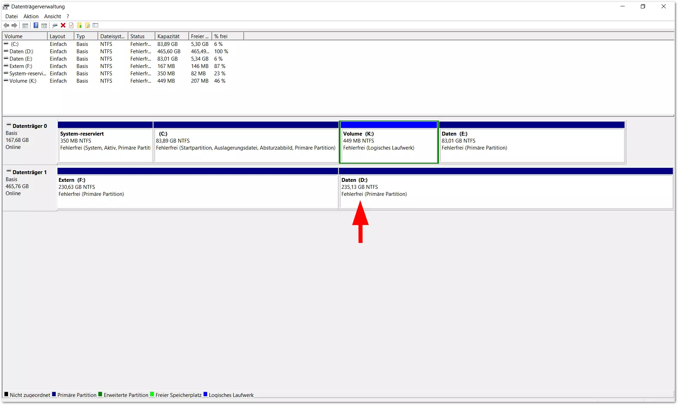
Task: Select the Volume (K:) 449 MB partition
Action: tap(389, 142)
